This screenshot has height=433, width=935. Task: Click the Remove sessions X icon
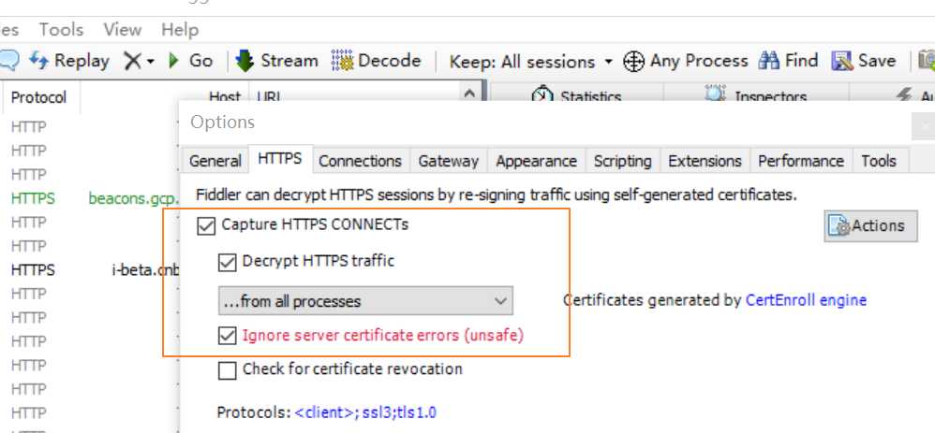[x=132, y=61]
